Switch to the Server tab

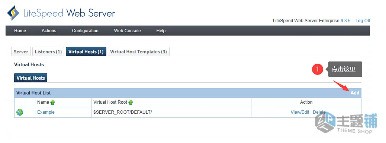(21, 51)
